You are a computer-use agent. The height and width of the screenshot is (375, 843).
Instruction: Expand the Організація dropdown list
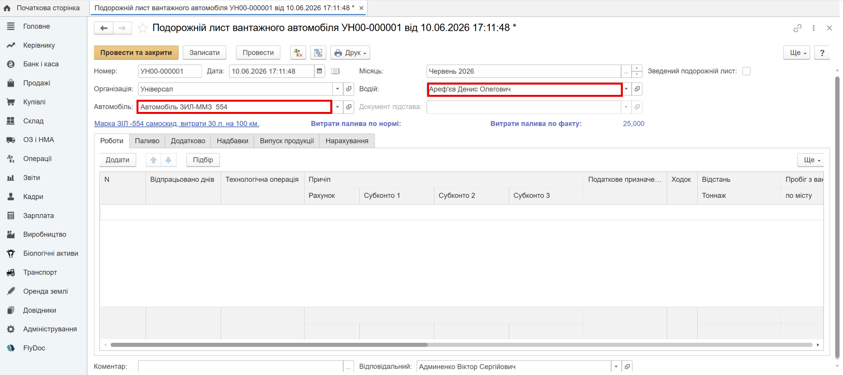[338, 89]
